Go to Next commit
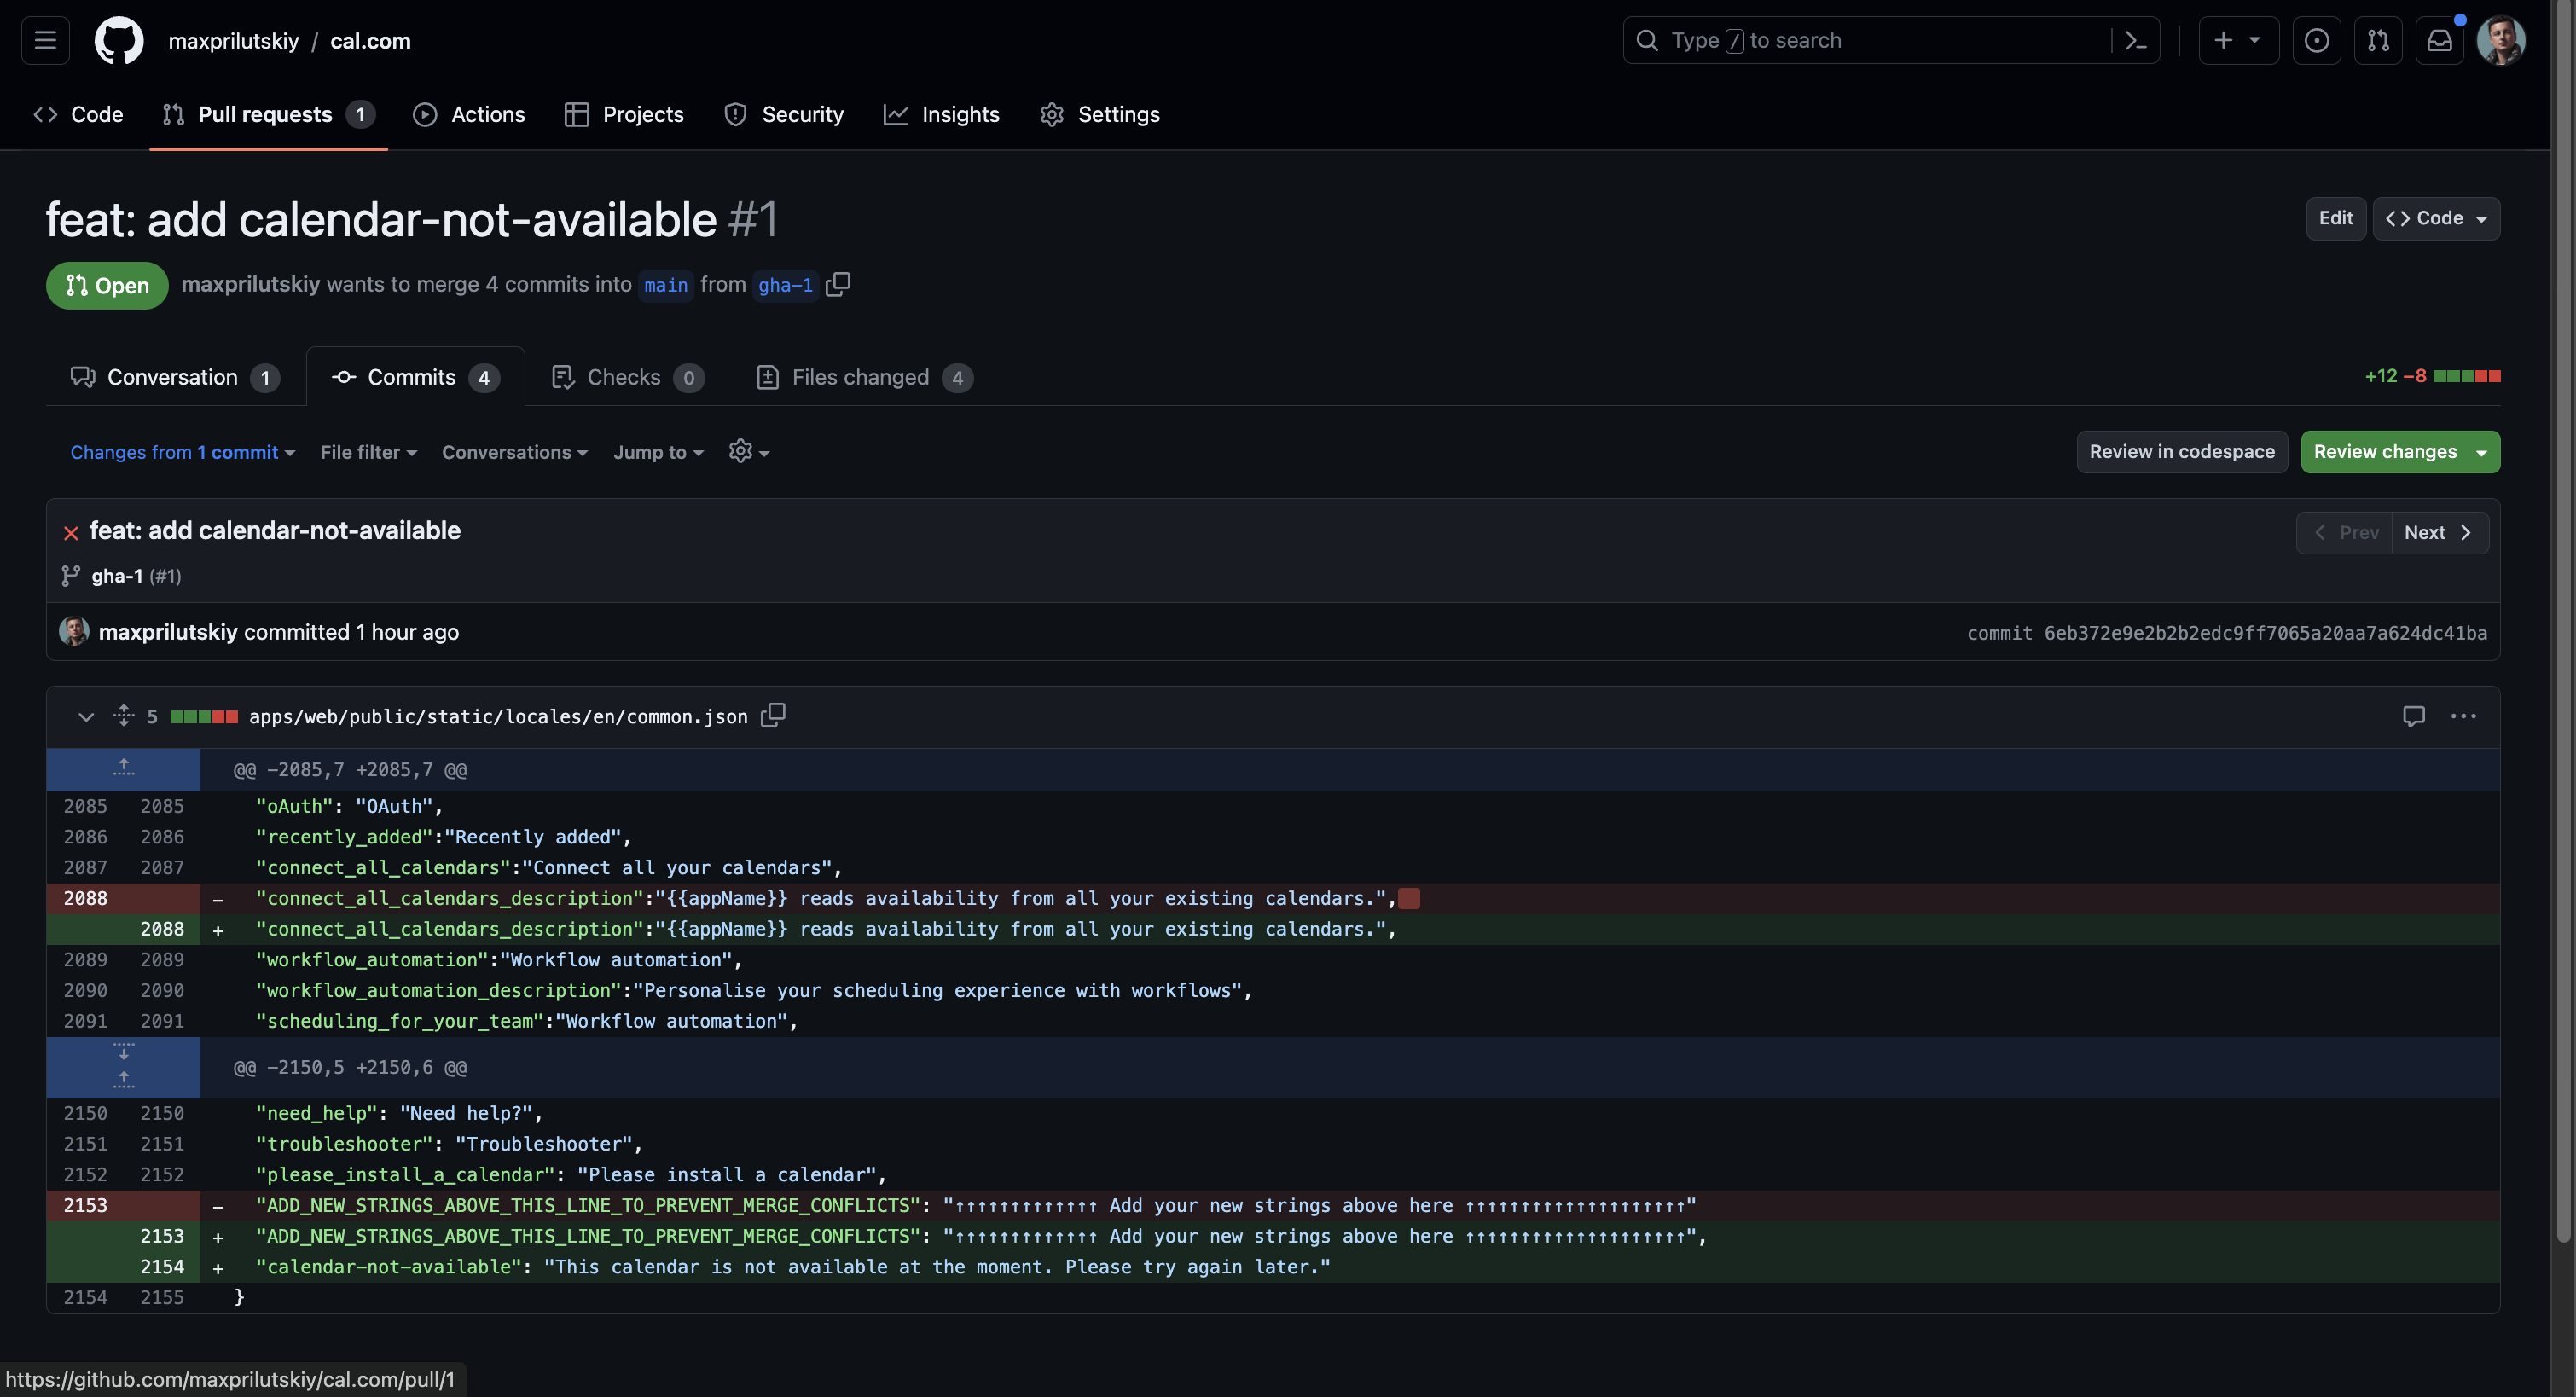This screenshot has width=2576, height=1397. coord(2437,532)
